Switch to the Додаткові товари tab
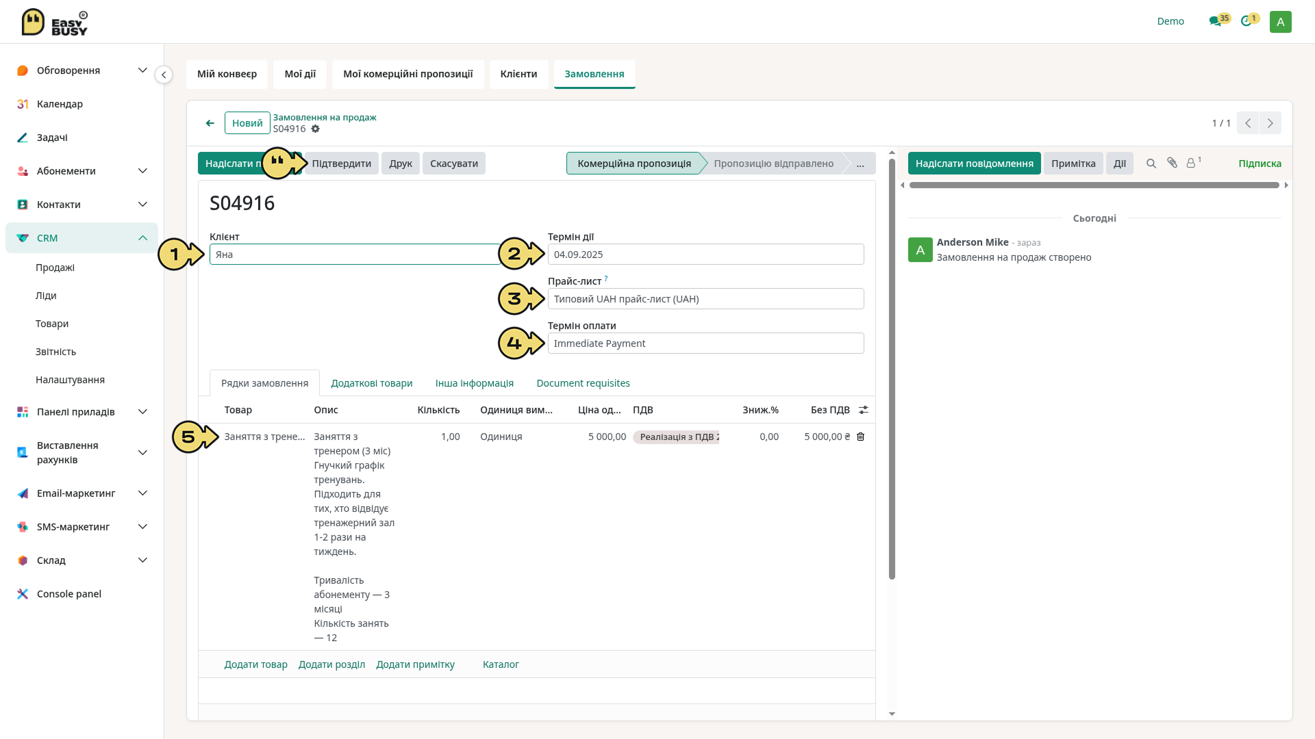Image resolution: width=1315 pixels, height=739 pixels. pos(371,383)
